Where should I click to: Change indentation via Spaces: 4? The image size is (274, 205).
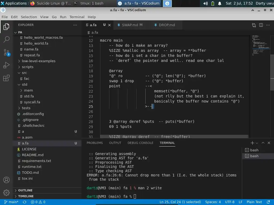pos(213,202)
